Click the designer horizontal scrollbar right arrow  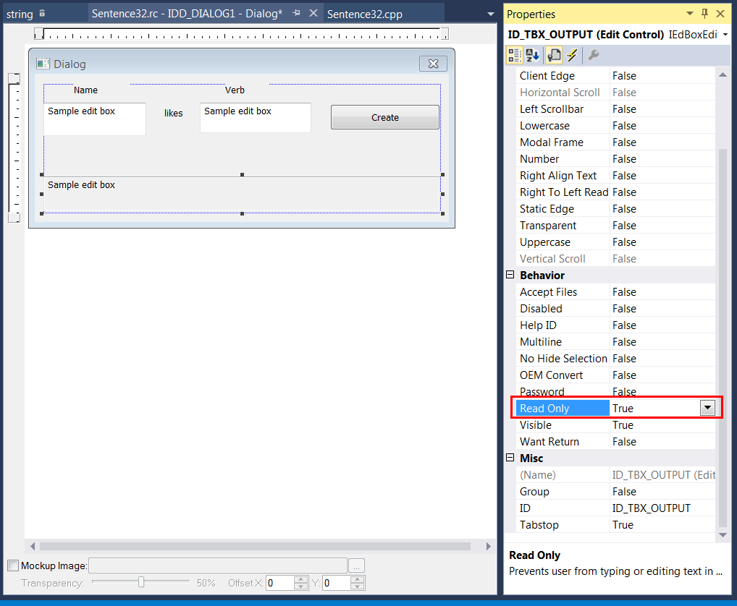pos(489,546)
